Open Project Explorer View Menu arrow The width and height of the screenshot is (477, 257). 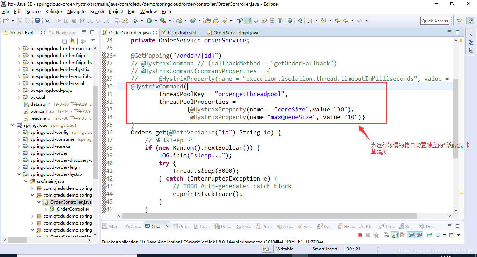(x=93, y=41)
